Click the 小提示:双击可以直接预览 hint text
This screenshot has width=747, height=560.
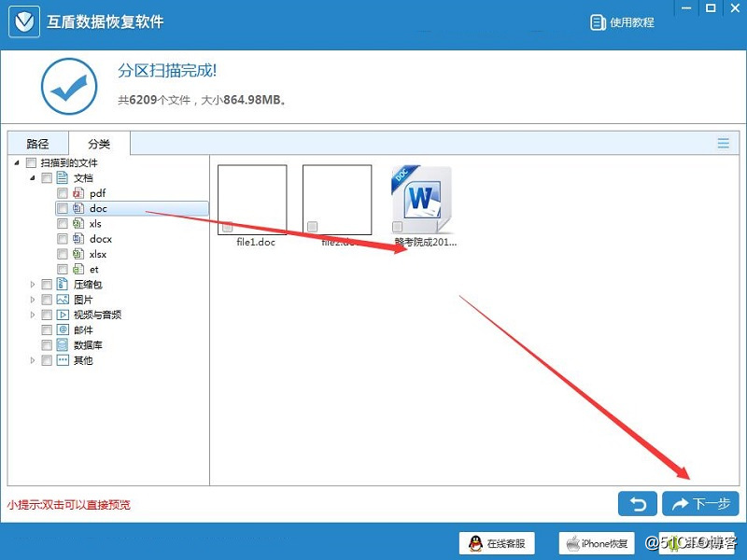68,505
